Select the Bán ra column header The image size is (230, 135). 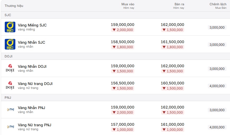coord(178,6)
